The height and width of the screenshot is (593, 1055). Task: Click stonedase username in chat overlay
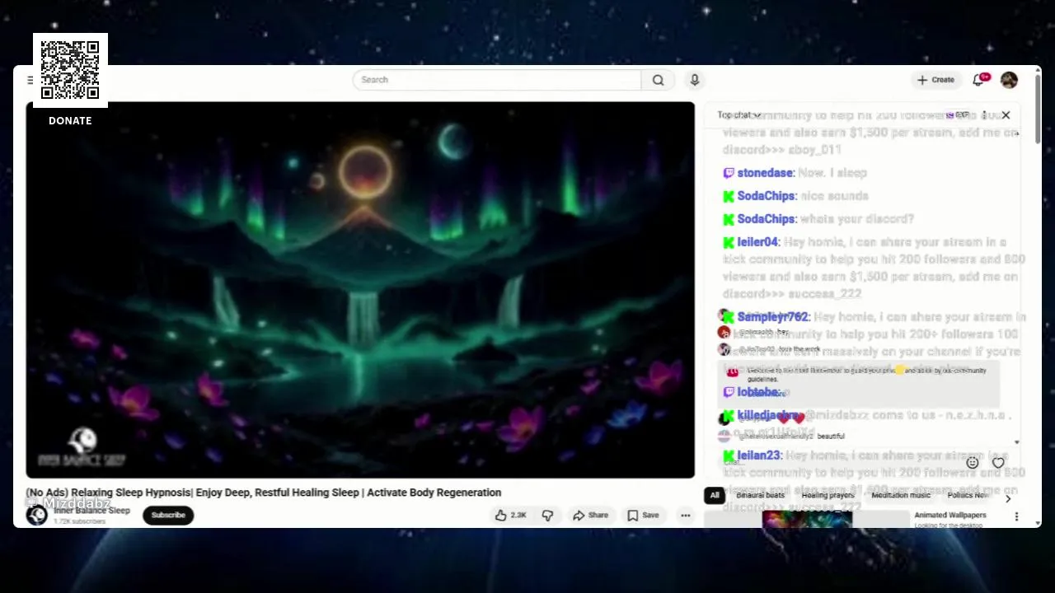[765, 173]
